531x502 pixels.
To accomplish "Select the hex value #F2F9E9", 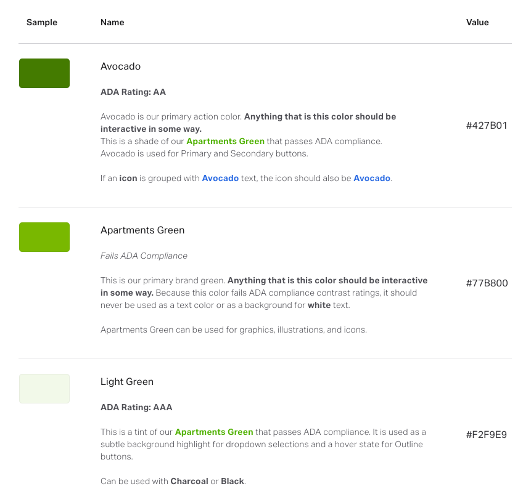I will pyautogui.click(x=487, y=435).
